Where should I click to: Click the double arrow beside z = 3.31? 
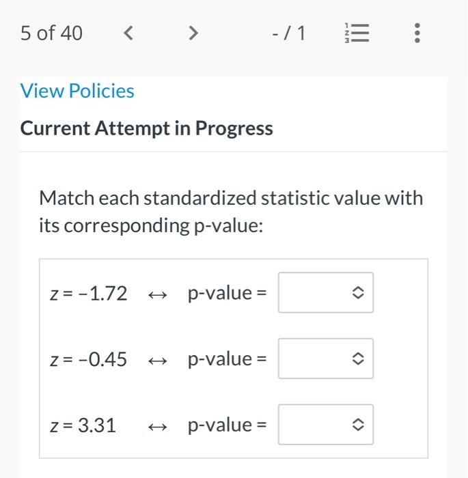[x=157, y=426]
